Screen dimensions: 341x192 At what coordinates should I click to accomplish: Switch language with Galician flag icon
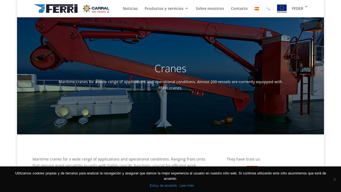(x=268, y=9)
